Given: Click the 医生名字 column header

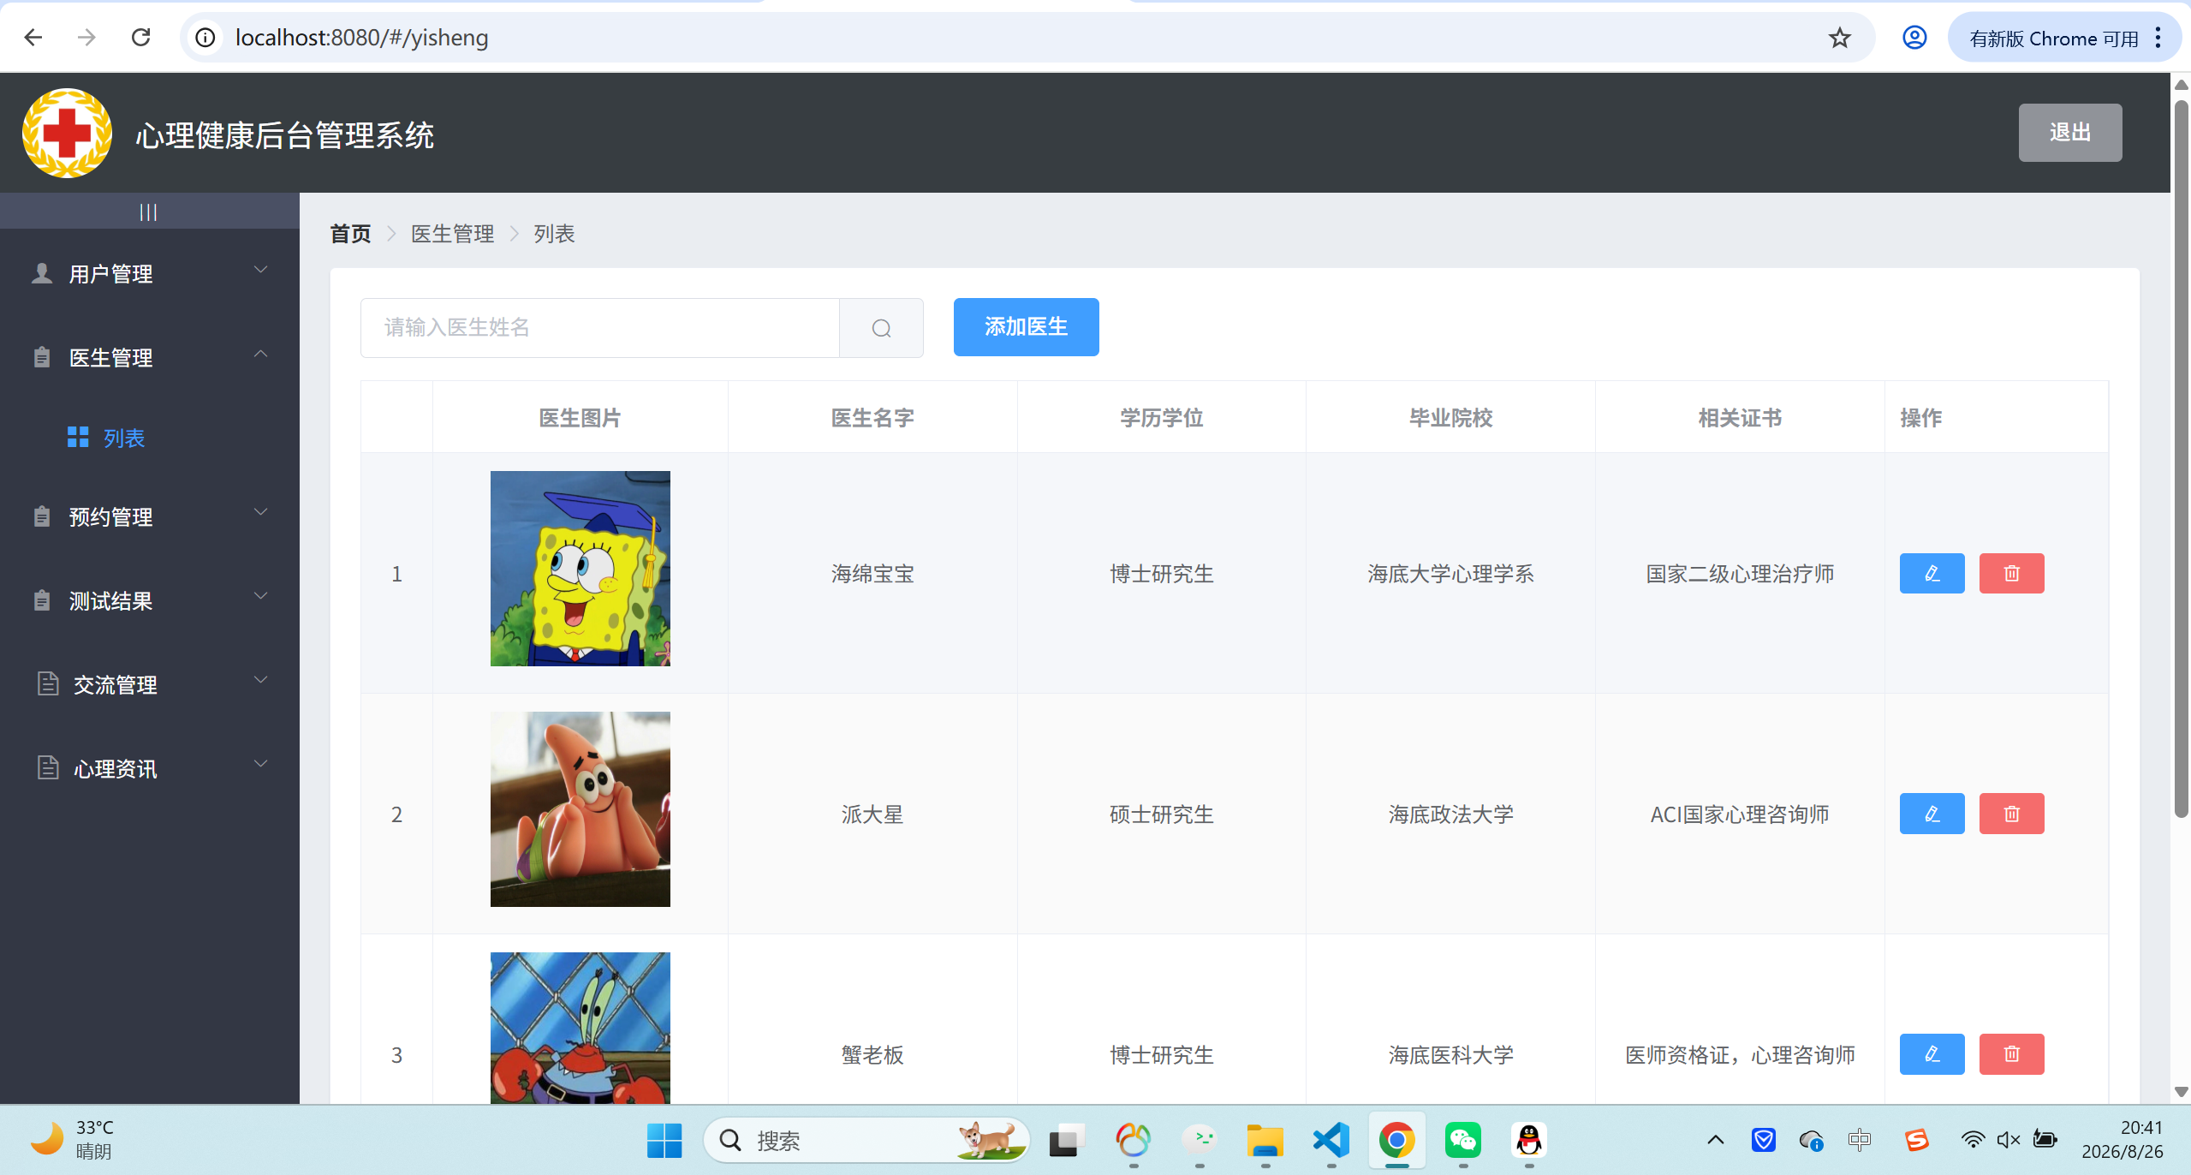Looking at the screenshot, I should click(x=872, y=418).
